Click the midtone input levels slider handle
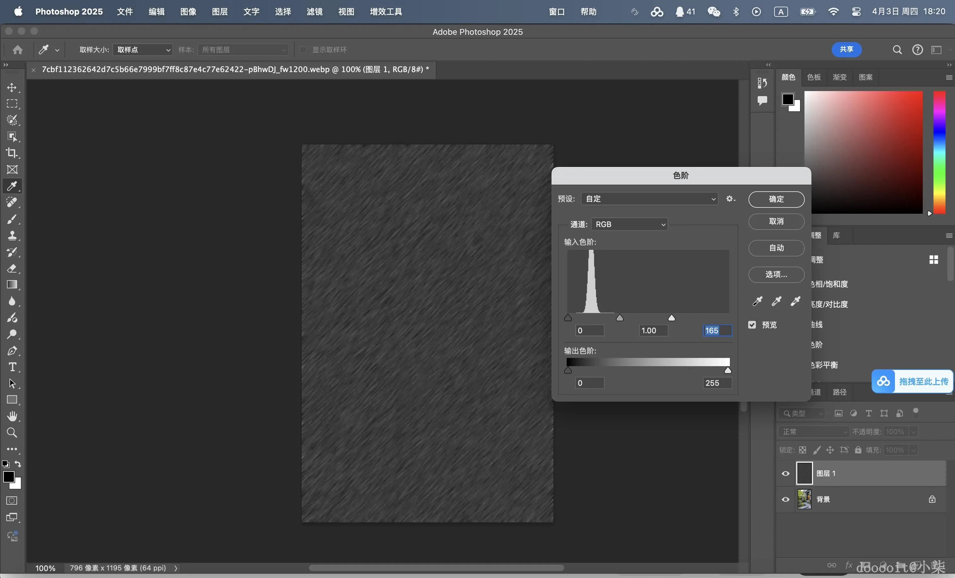The width and height of the screenshot is (955, 578). (620, 318)
